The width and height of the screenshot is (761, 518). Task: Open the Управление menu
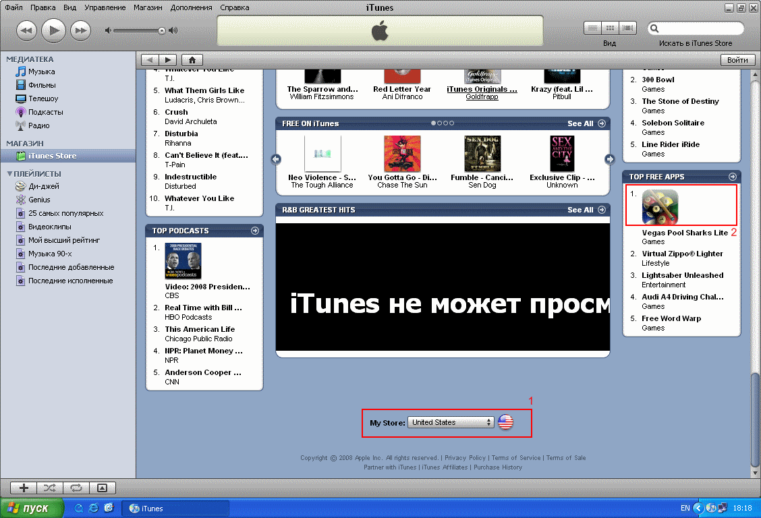click(x=105, y=7)
